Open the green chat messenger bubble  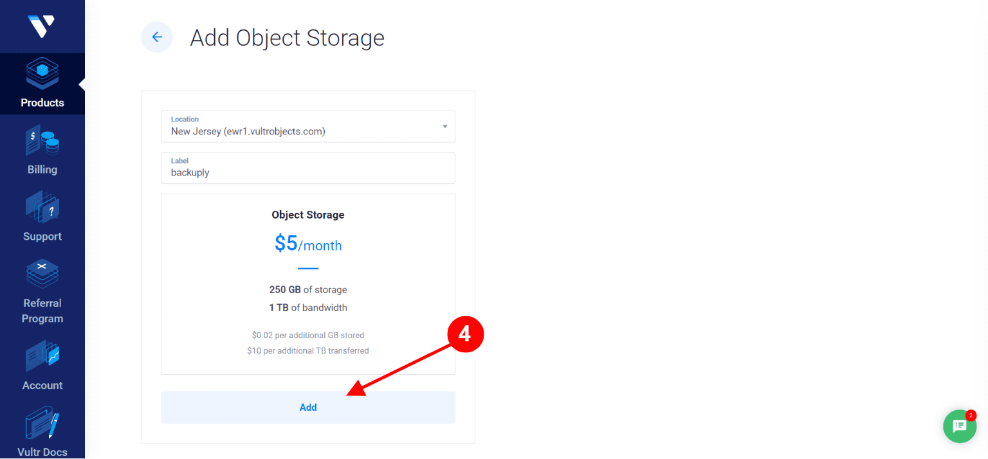[960, 426]
